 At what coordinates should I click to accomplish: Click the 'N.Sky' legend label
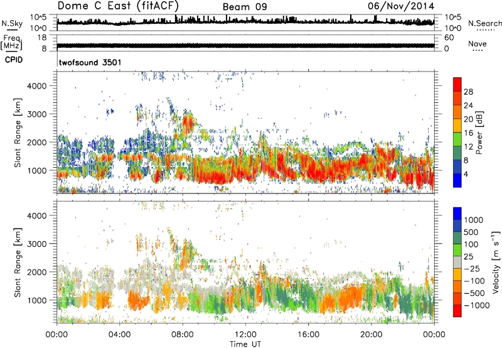point(12,23)
